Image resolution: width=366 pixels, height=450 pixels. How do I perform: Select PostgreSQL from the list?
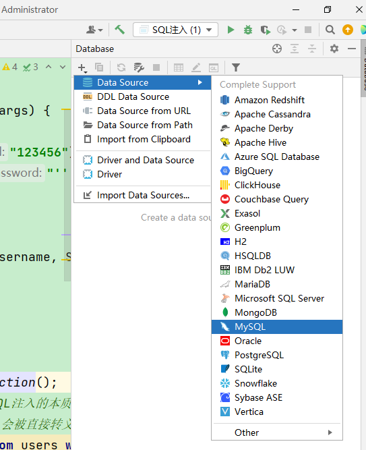pos(277,355)
